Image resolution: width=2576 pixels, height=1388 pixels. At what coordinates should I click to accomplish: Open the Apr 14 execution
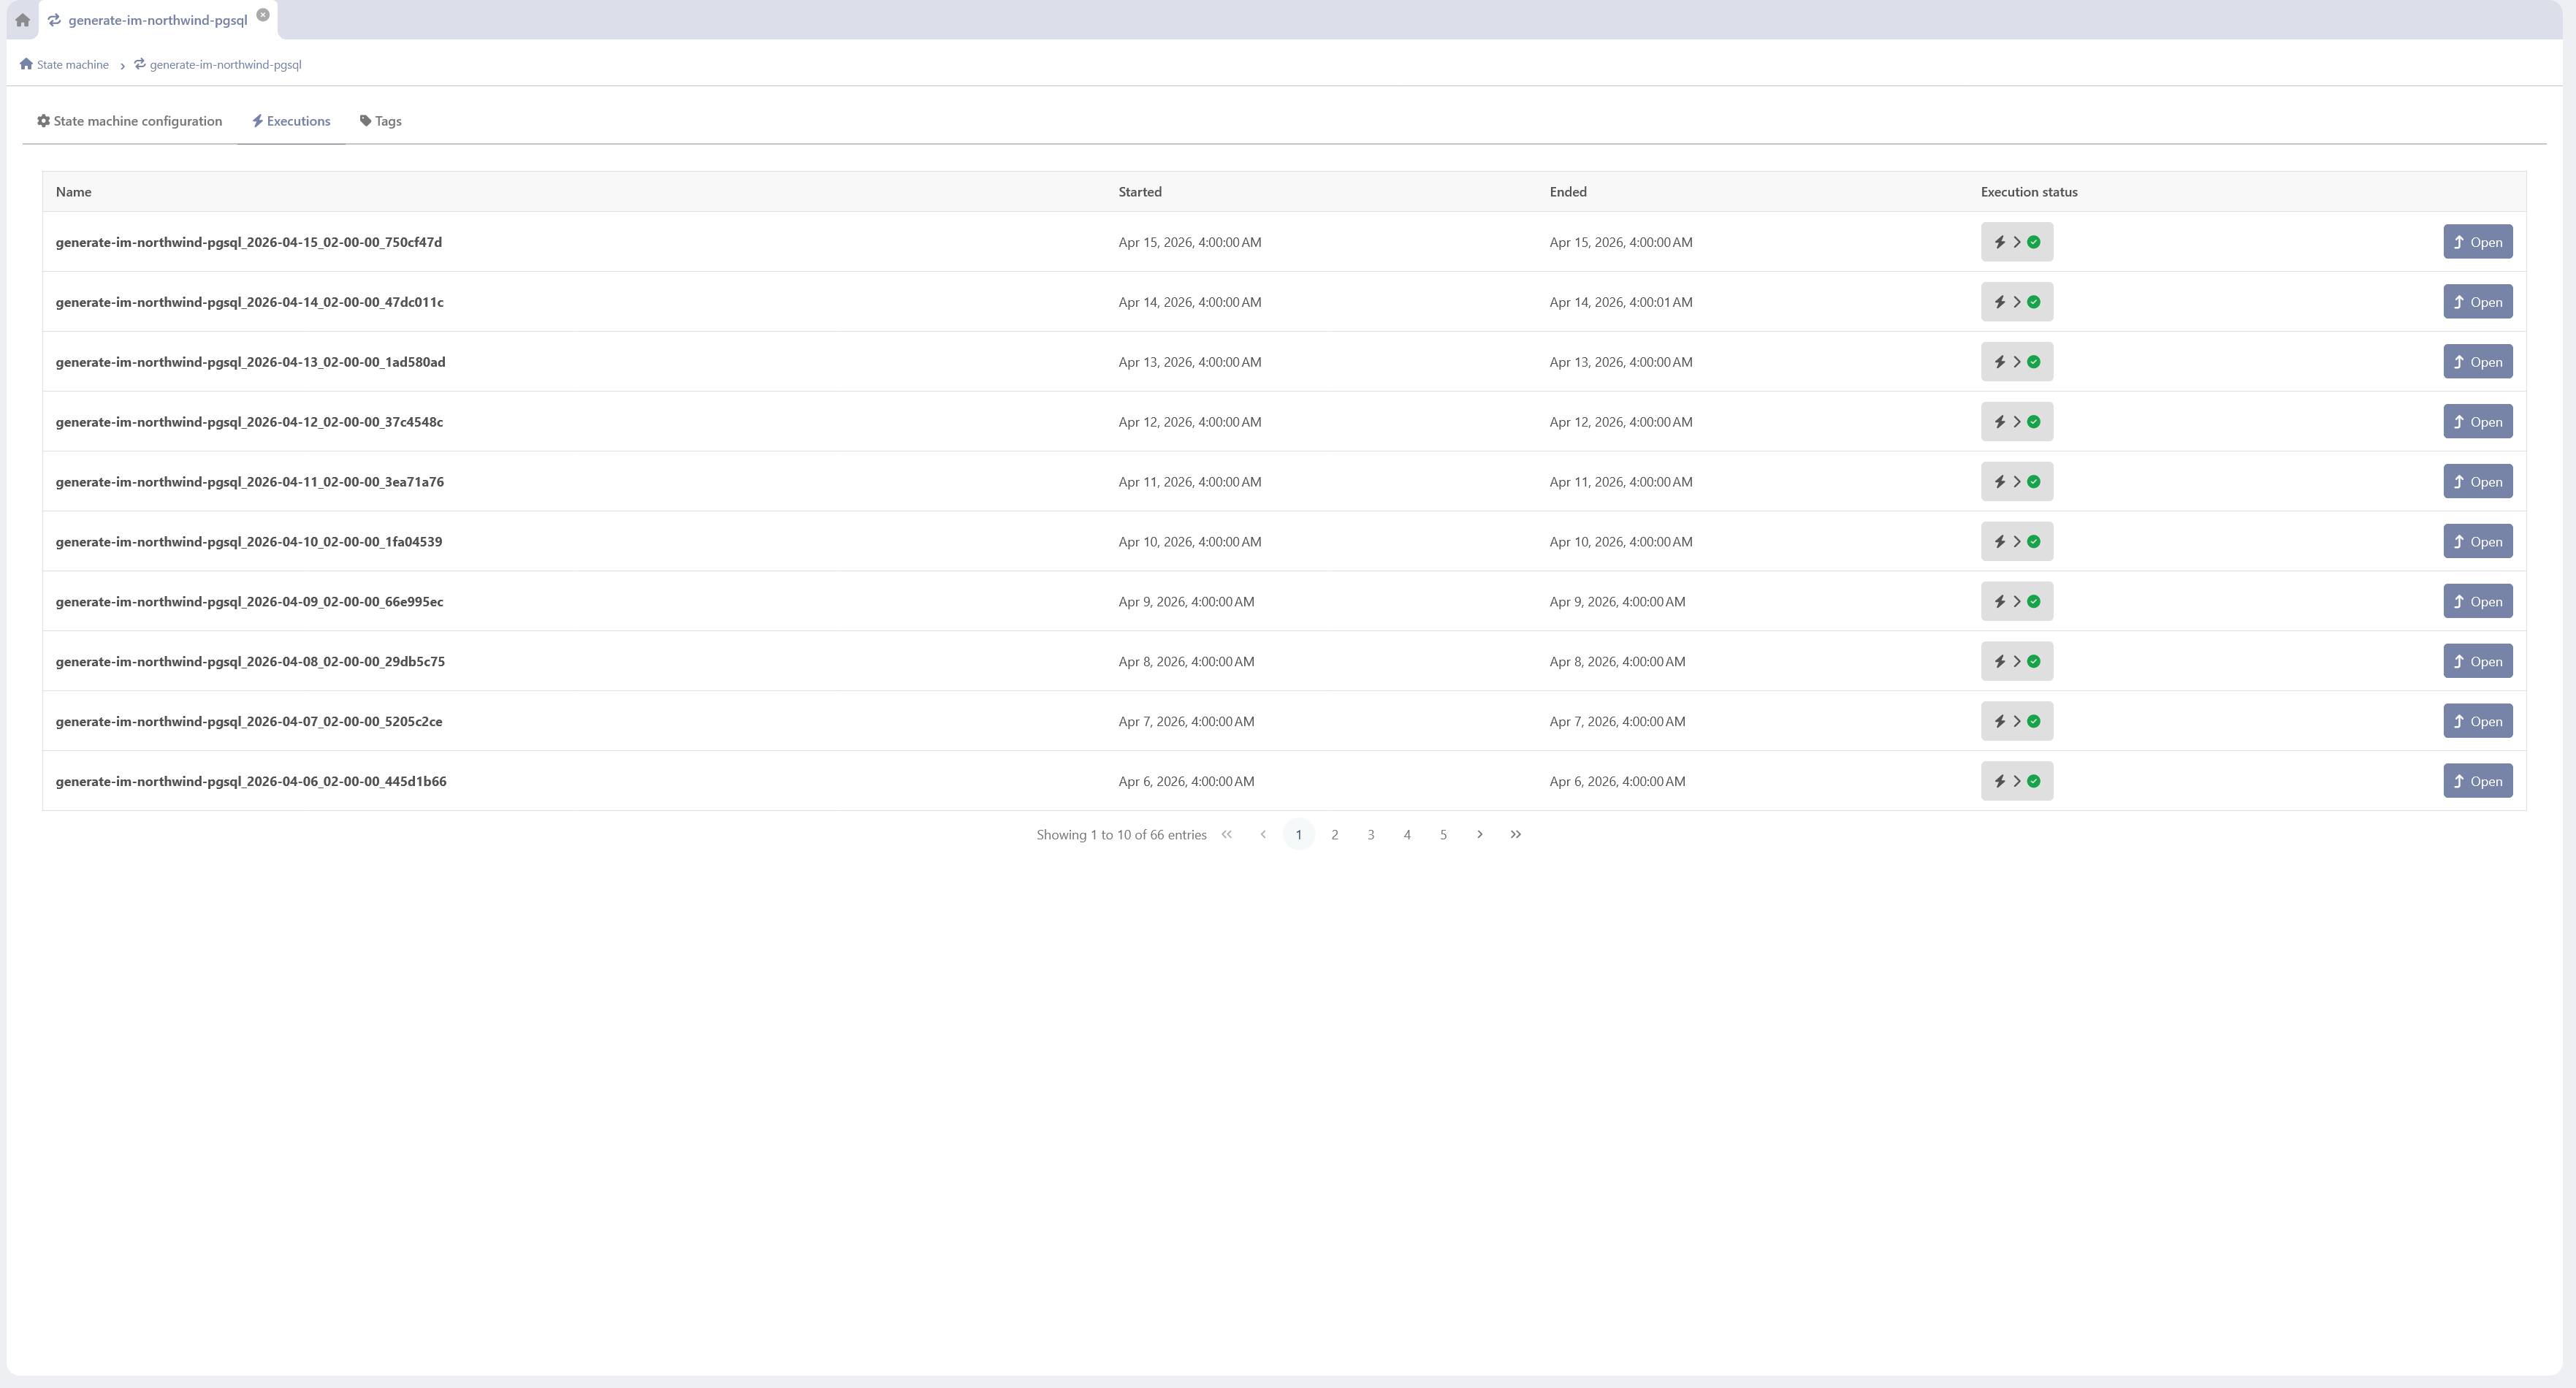[2477, 302]
